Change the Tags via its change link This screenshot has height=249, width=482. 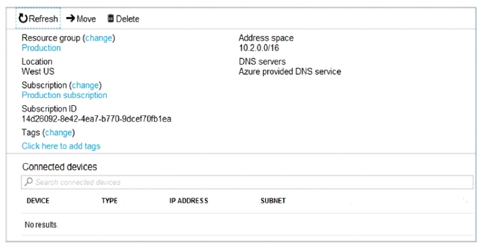pyautogui.click(x=59, y=132)
